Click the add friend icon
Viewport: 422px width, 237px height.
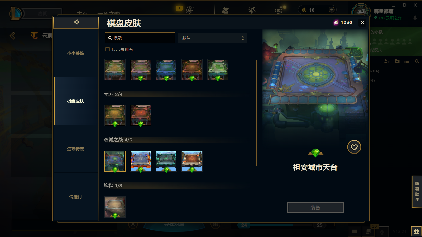tap(387, 61)
